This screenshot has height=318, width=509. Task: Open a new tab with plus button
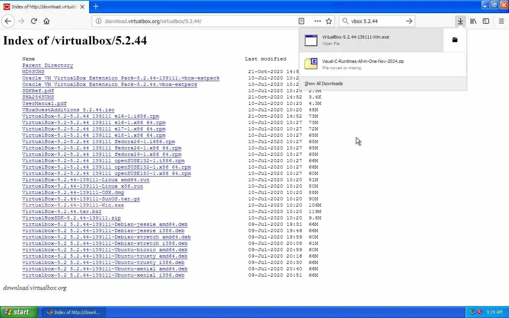tap(96, 6)
